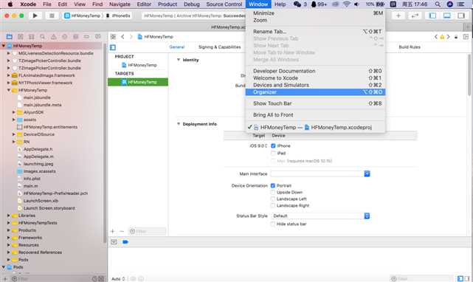Choose Developer Documentation menu item
The height and width of the screenshot is (282, 473).
point(315,71)
